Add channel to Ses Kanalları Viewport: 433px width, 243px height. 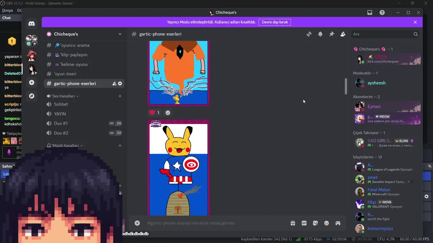[120, 96]
